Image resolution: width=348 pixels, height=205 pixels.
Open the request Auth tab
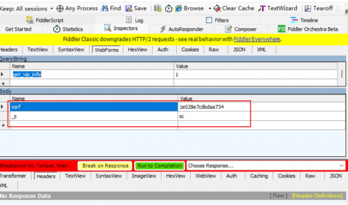163,50
